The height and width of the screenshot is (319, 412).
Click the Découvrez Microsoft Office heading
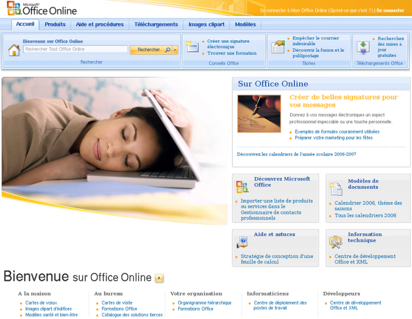pyautogui.click(x=282, y=182)
